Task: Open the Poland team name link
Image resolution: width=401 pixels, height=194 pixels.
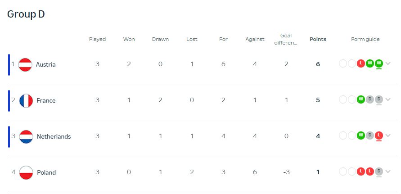Action: pos(46,172)
